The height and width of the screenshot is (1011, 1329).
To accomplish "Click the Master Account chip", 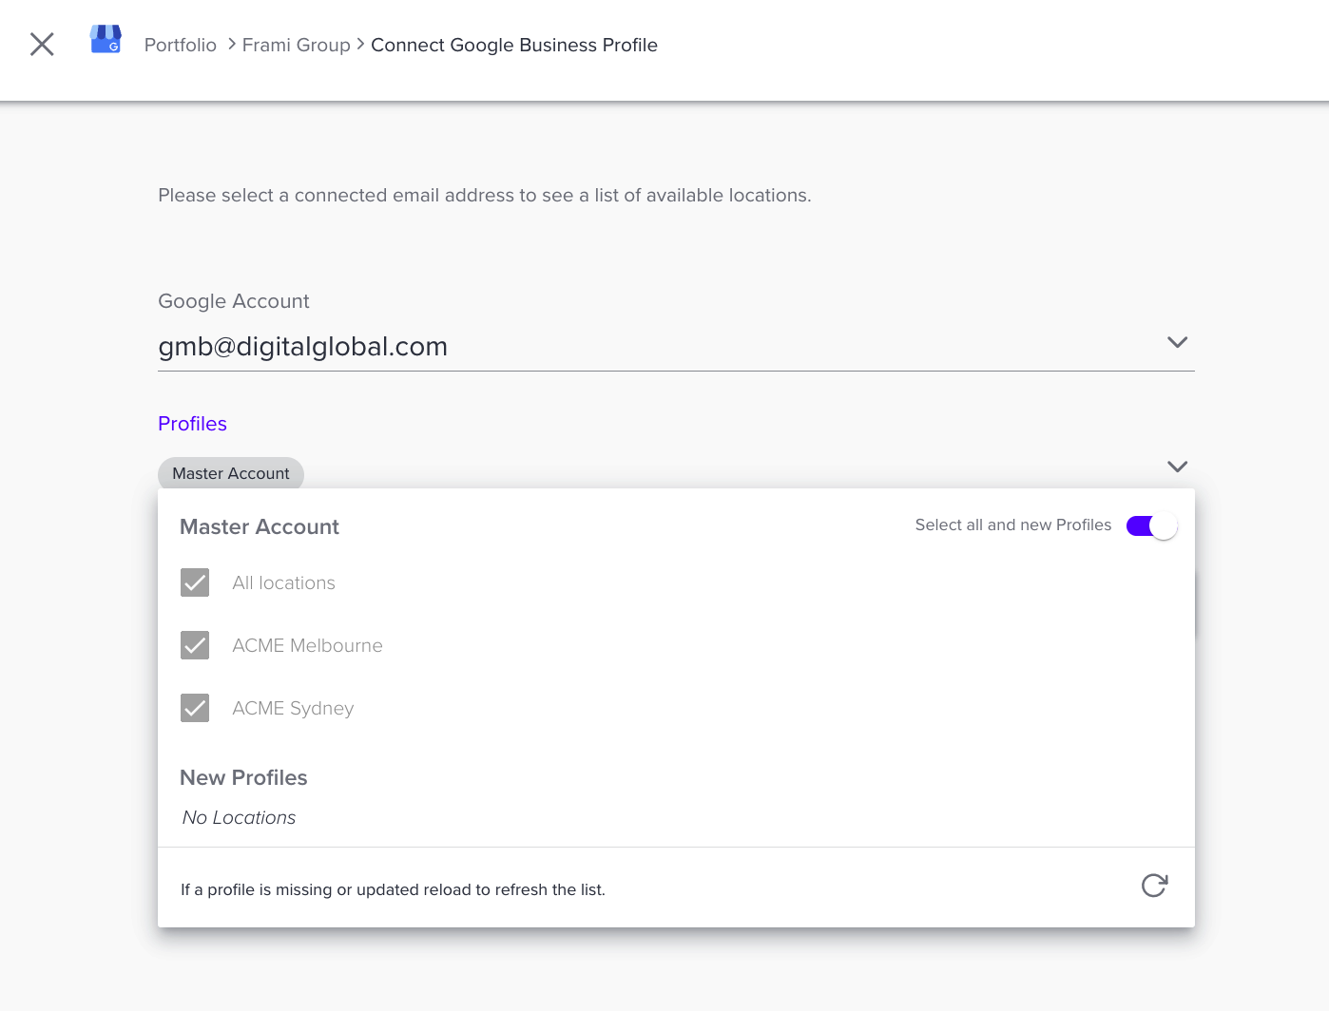I will click(231, 473).
